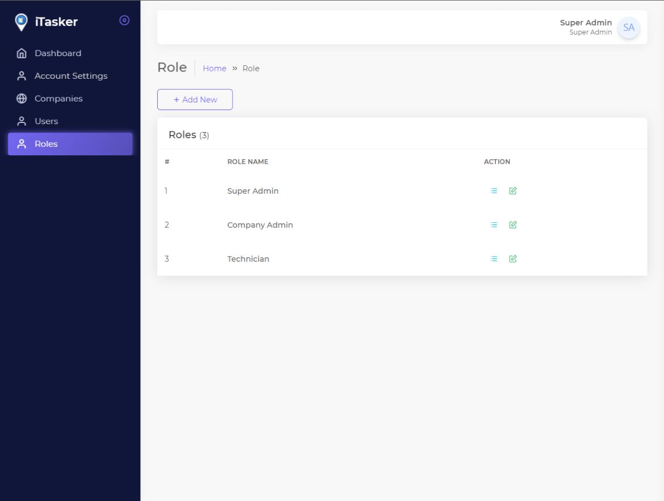Click the Roles (3) card title
The height and width of the screenshot is (501, 664).
189,135
